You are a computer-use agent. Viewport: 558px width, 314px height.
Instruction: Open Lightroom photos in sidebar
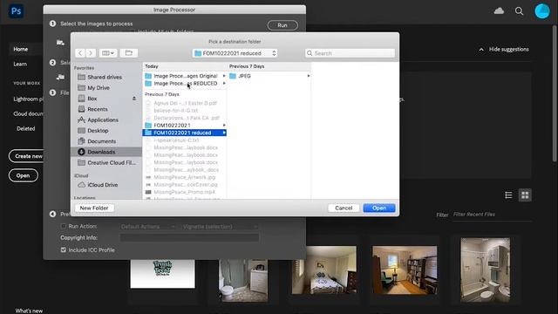[x=28, y=99]
